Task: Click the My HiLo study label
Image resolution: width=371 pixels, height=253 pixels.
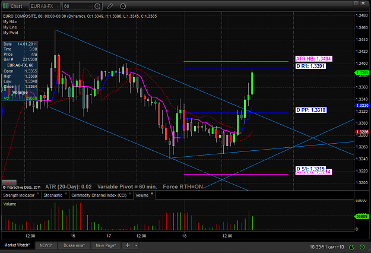Action: (x=10, y=22)
